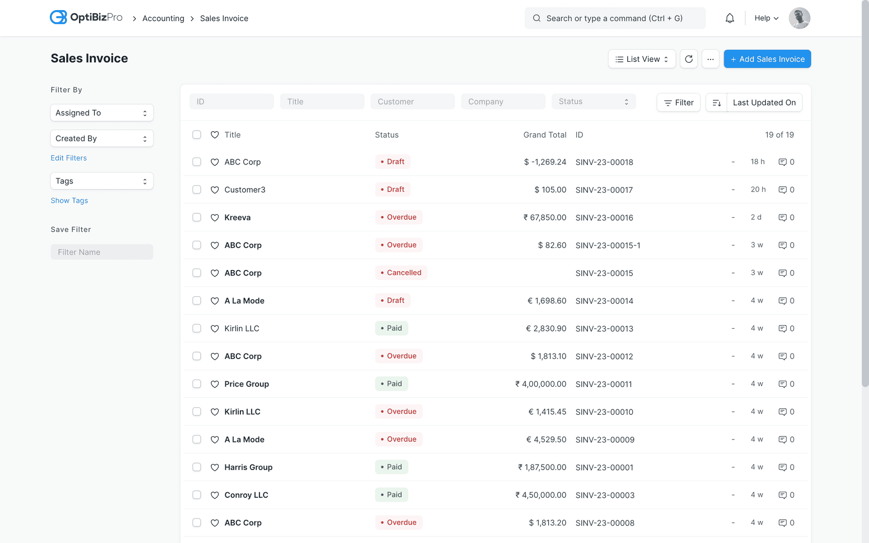Image resolution: width=869 pixels, height=543 pixels.
Task: Go to Accounting breadcrumb
Action: click(x=163, y=18)
